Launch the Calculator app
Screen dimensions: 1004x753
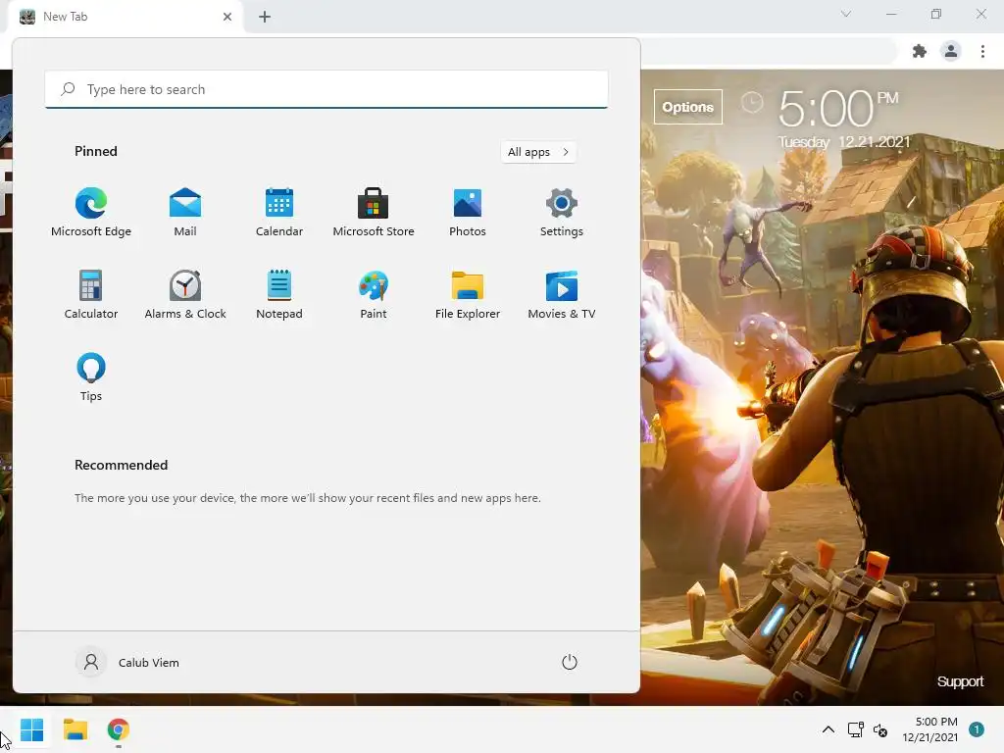pyautogui.click(x=91, y=294)
